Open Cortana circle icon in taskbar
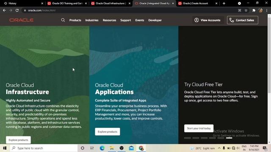The image size is (271, 152). (83, 148)
